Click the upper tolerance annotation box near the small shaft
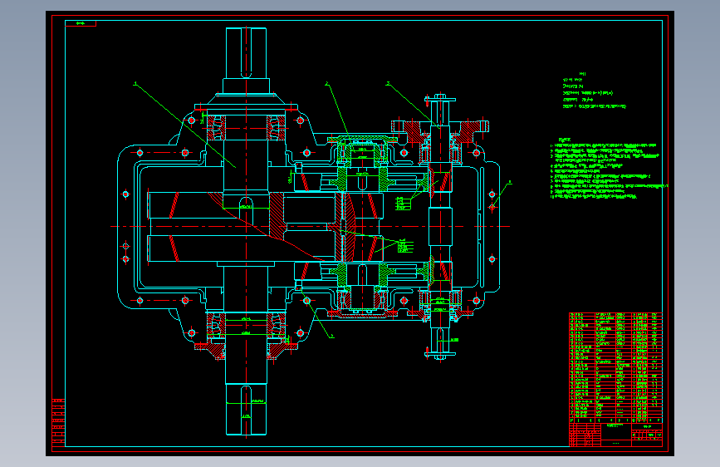This screenshot has height=467, width=720. pyautogui.click(x=403, y=204)
